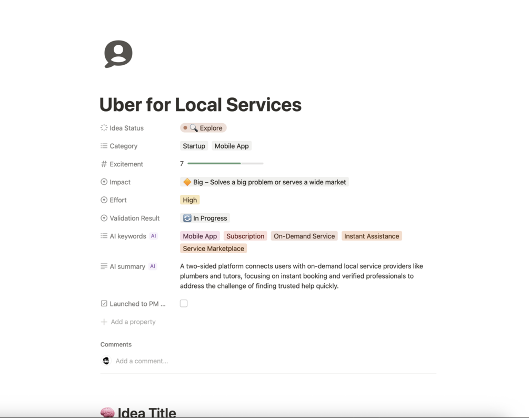Click the AI summary property label
Screen dimensions: 529x418
(x=127, y=266)
